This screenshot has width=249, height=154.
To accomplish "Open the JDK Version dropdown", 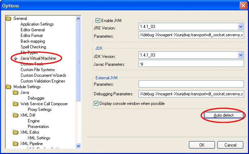I will [x=240, y=55].
